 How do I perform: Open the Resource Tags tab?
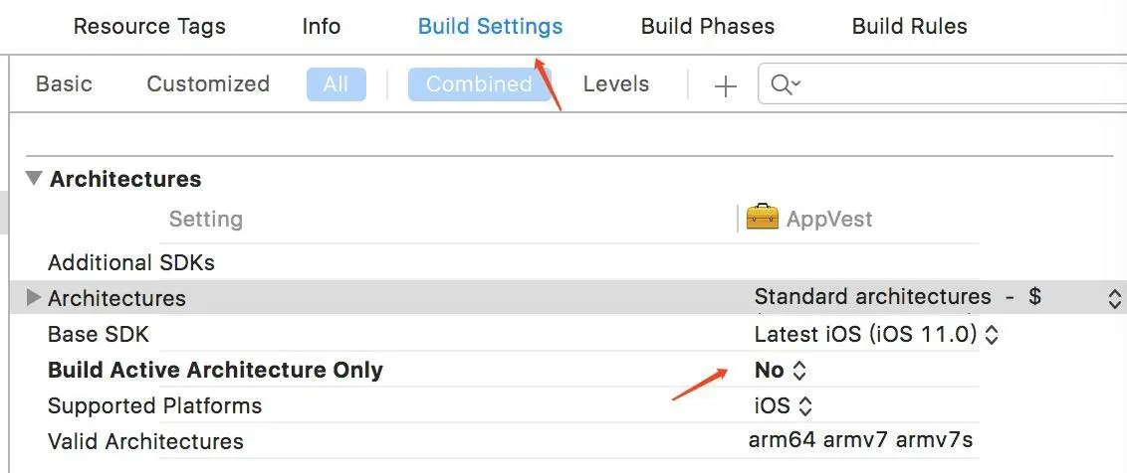pos(149,27)
